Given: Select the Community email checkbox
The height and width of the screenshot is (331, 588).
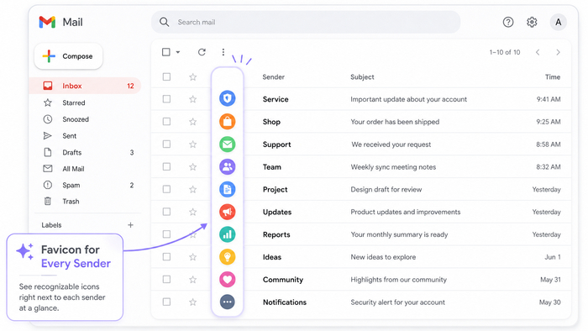Looking at the screenshot, I should (166, 279).
